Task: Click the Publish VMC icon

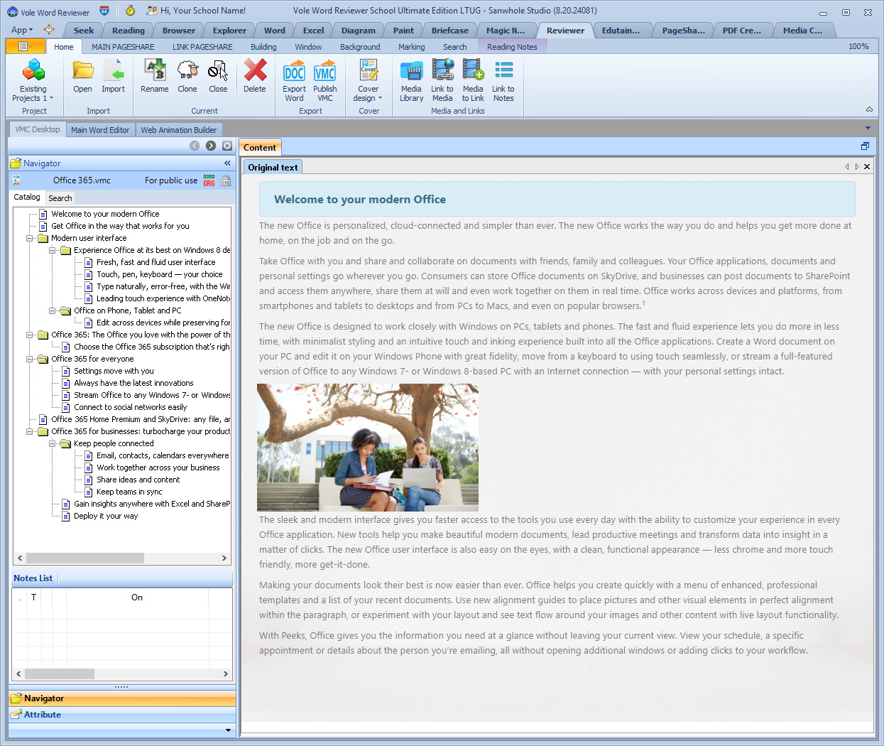Action: 325,80
